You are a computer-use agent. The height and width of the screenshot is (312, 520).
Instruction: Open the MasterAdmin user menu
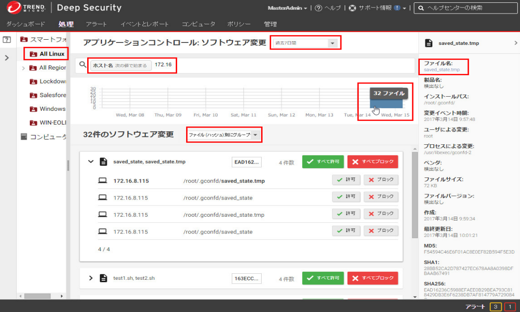(287, 8)
